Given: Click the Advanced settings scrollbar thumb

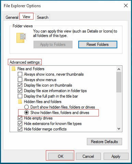Looking at the screenshot, I should tap(119, 82).
